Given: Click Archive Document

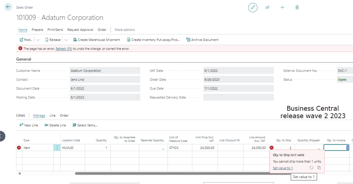Looking at the screenshot, I should click(x=202, y=40).
